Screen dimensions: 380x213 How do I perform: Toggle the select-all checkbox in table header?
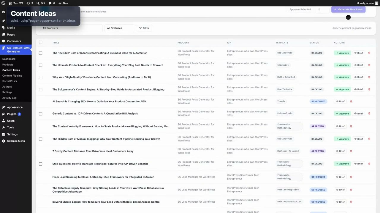(x=41, y=43)
